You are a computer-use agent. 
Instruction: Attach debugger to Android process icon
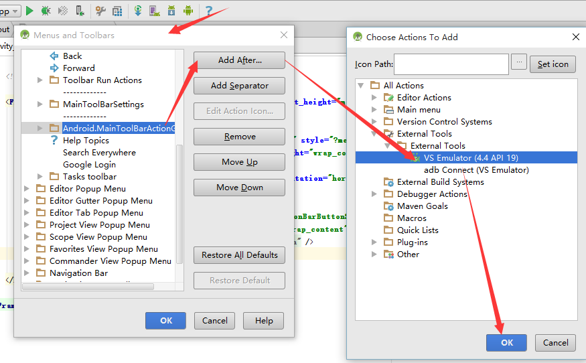click(80, 11)
